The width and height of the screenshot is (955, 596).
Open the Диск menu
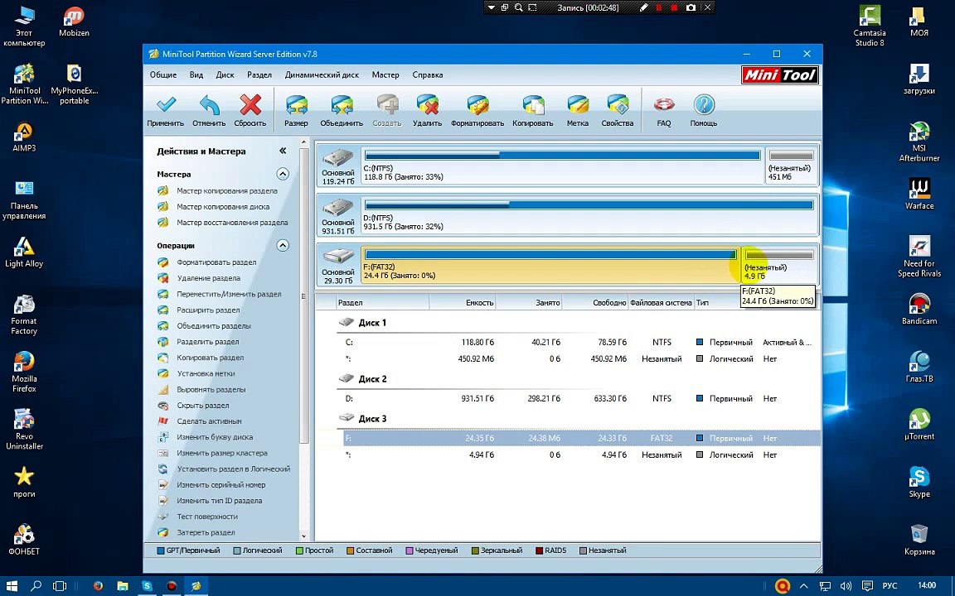pyautogui.click(x=225, y=74)
